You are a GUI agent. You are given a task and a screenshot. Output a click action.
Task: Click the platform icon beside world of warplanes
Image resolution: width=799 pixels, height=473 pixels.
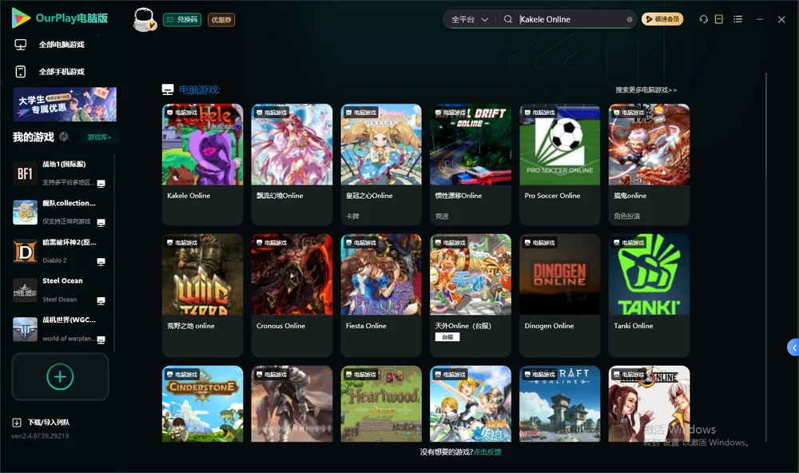(101, 340)
